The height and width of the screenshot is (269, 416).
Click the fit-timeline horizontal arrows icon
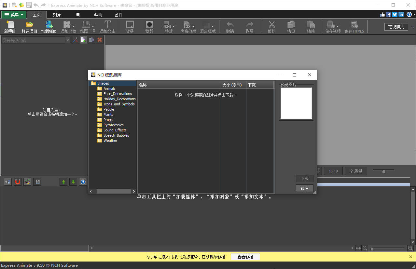tap(358, 248)
